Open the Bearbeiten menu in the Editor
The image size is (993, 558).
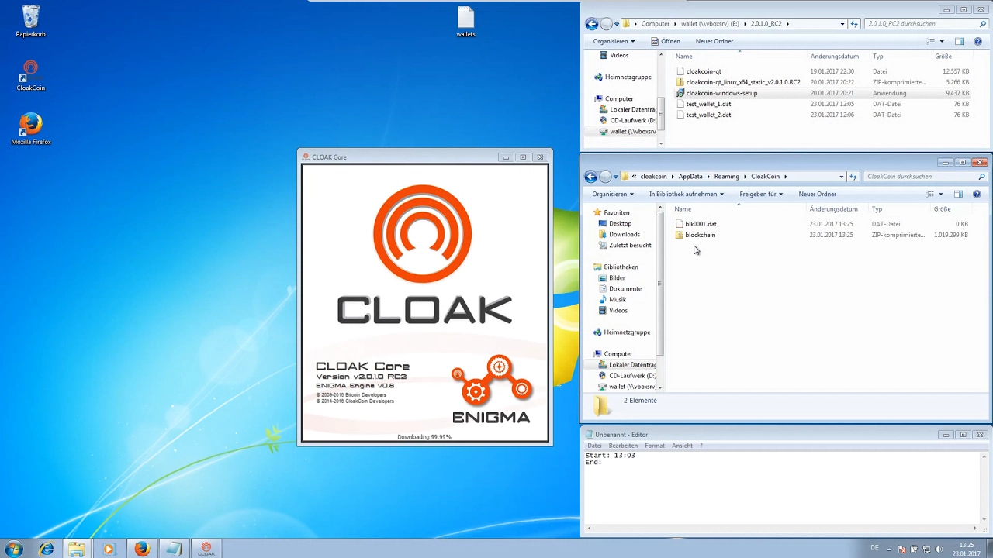(623, 446)
